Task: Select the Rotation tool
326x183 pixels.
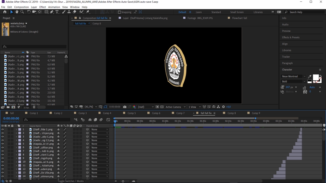Action: point(29,12)
